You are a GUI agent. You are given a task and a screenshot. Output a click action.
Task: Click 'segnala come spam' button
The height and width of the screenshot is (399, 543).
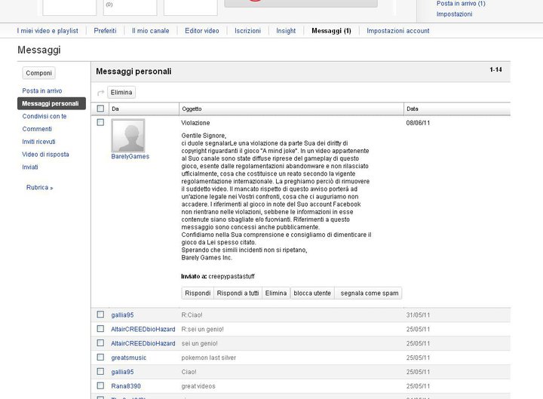coord(369,293)
